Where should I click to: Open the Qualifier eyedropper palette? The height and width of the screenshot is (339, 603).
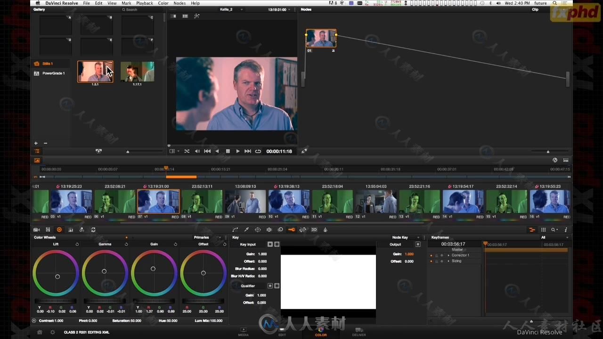[x=246, y=230]
